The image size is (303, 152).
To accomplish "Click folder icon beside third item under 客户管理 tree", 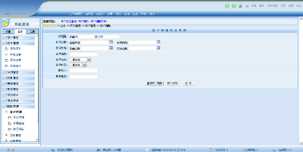I will coord(9,129).
